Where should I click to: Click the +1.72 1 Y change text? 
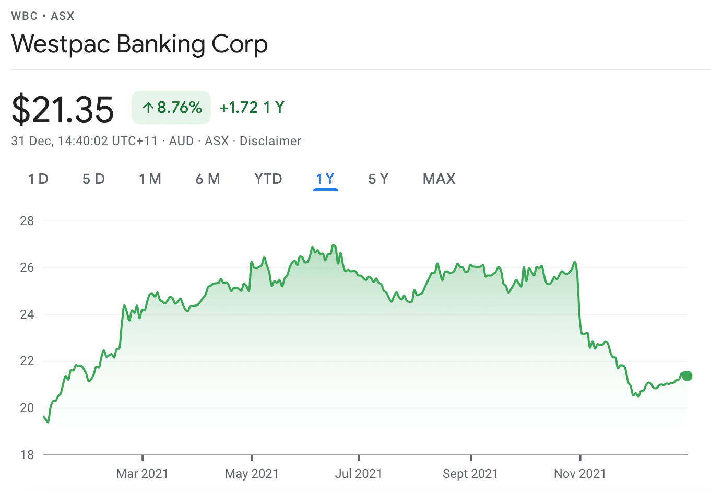click(252, 108)
